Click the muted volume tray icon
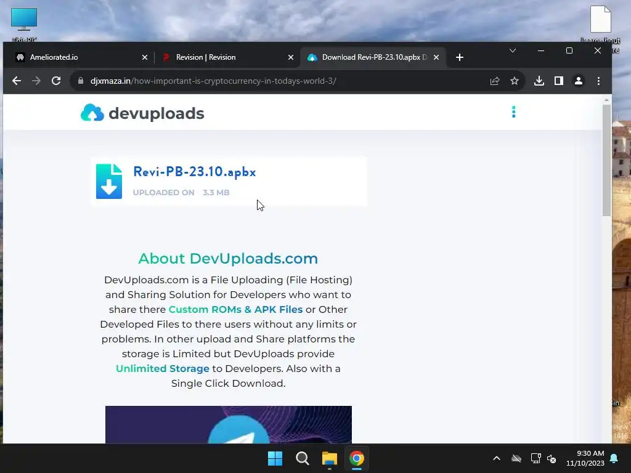This screenshot has height=473, width=631. click(x=552, y=458)
